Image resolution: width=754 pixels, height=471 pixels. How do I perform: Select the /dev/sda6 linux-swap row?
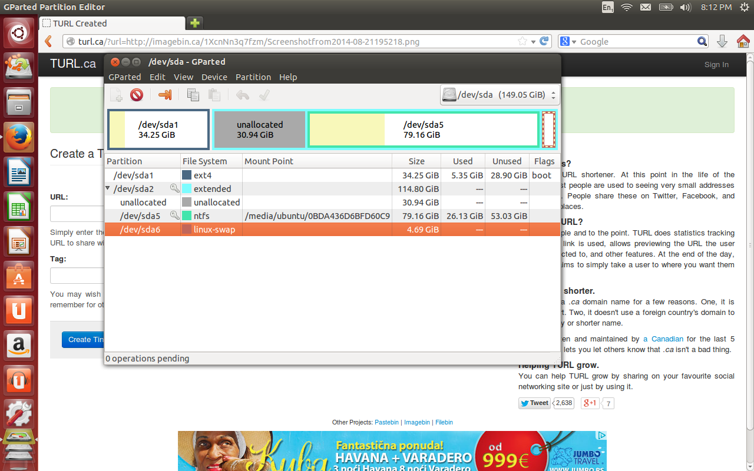[x=332, y=230]
